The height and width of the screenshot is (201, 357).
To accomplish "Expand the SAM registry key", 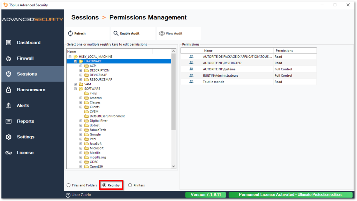I will point(75,84).
